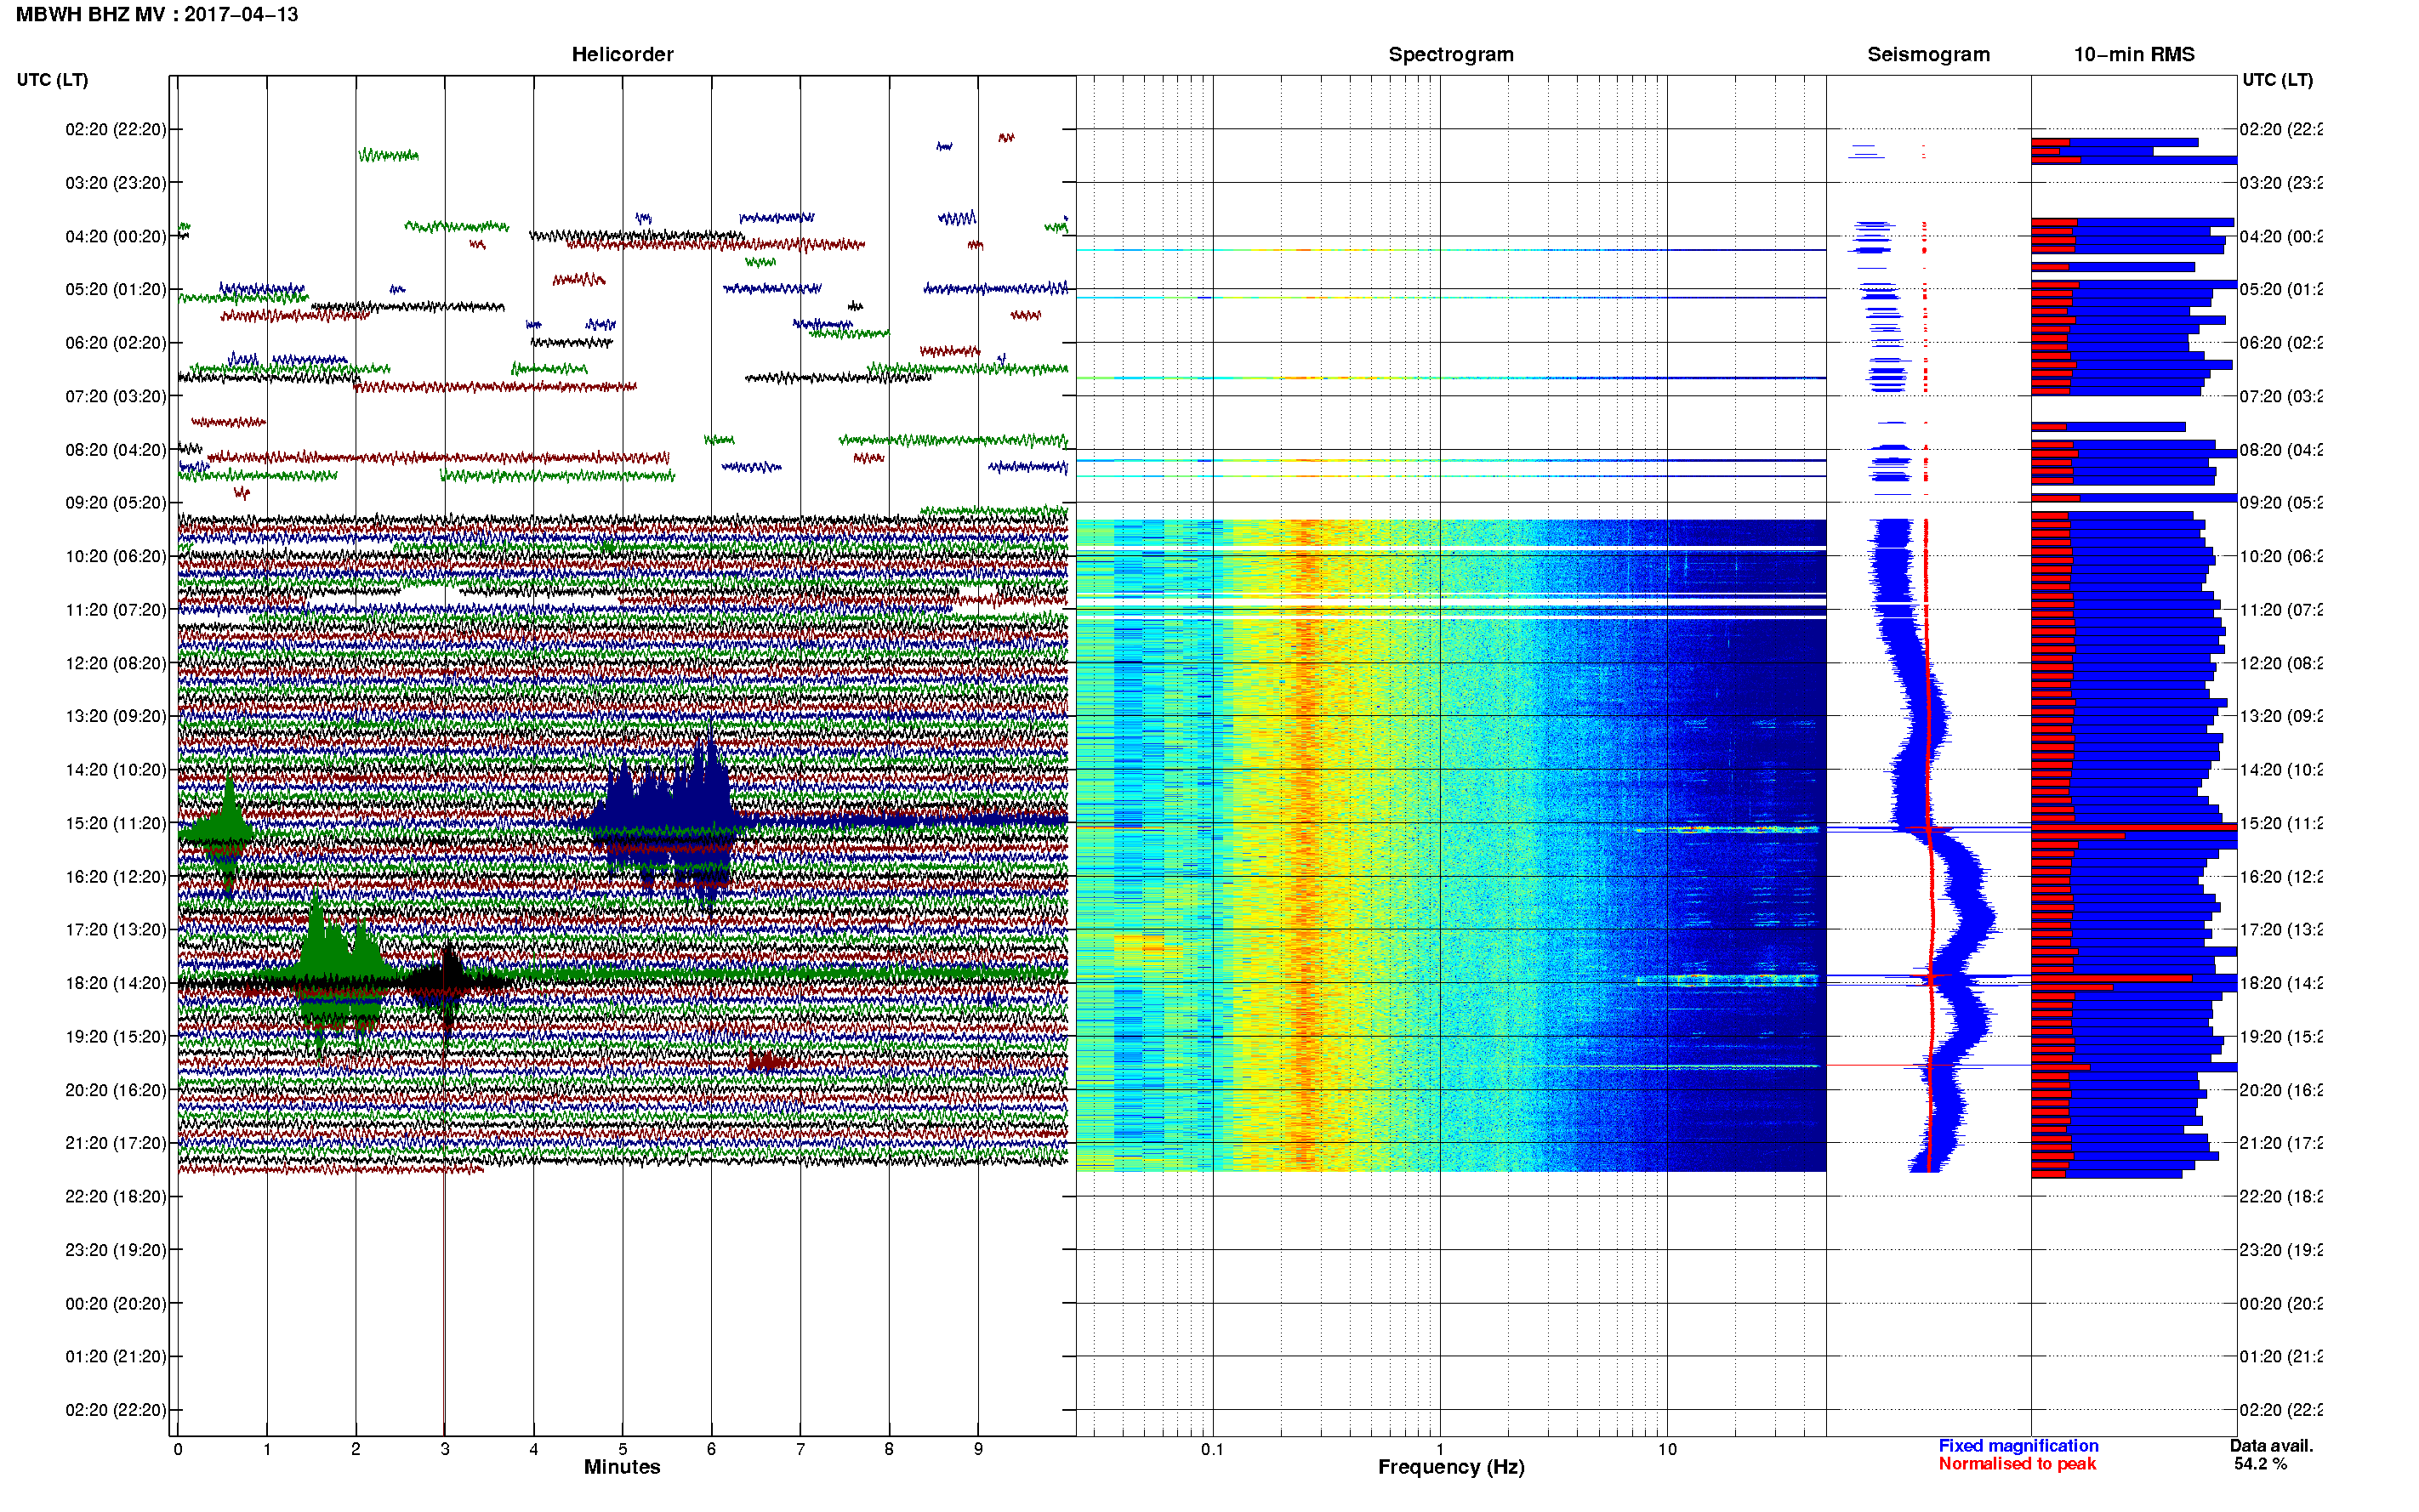The height and width of the screenshot is (1512, 2419).
Task: Click the 0.1 frequency tick label
Action: (1212, 1449)
